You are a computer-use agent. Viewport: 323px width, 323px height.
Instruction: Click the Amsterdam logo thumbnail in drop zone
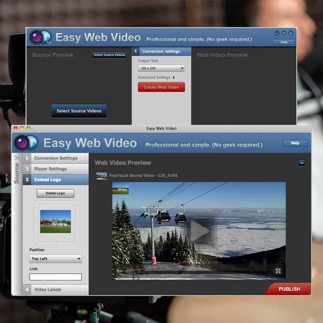point(55,221)
